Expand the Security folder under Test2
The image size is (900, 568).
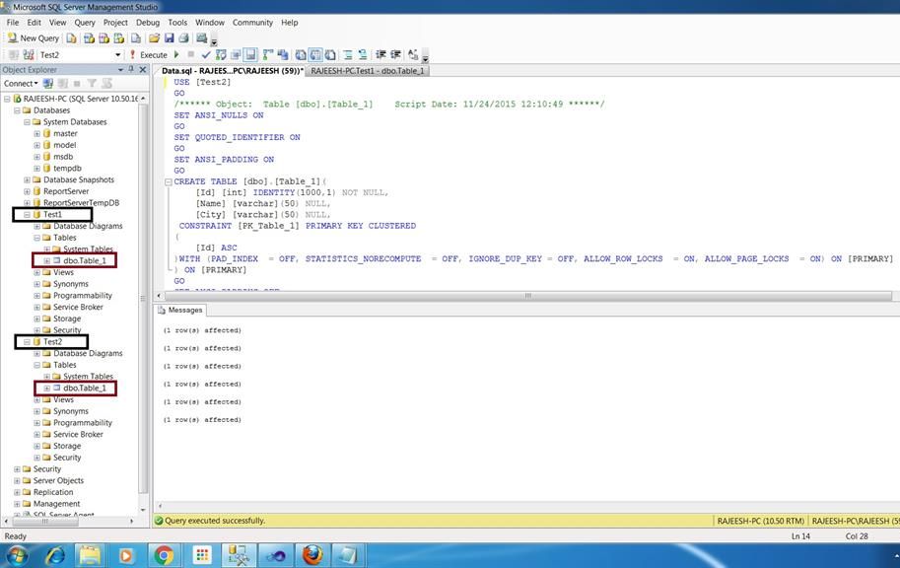[37, 458]
